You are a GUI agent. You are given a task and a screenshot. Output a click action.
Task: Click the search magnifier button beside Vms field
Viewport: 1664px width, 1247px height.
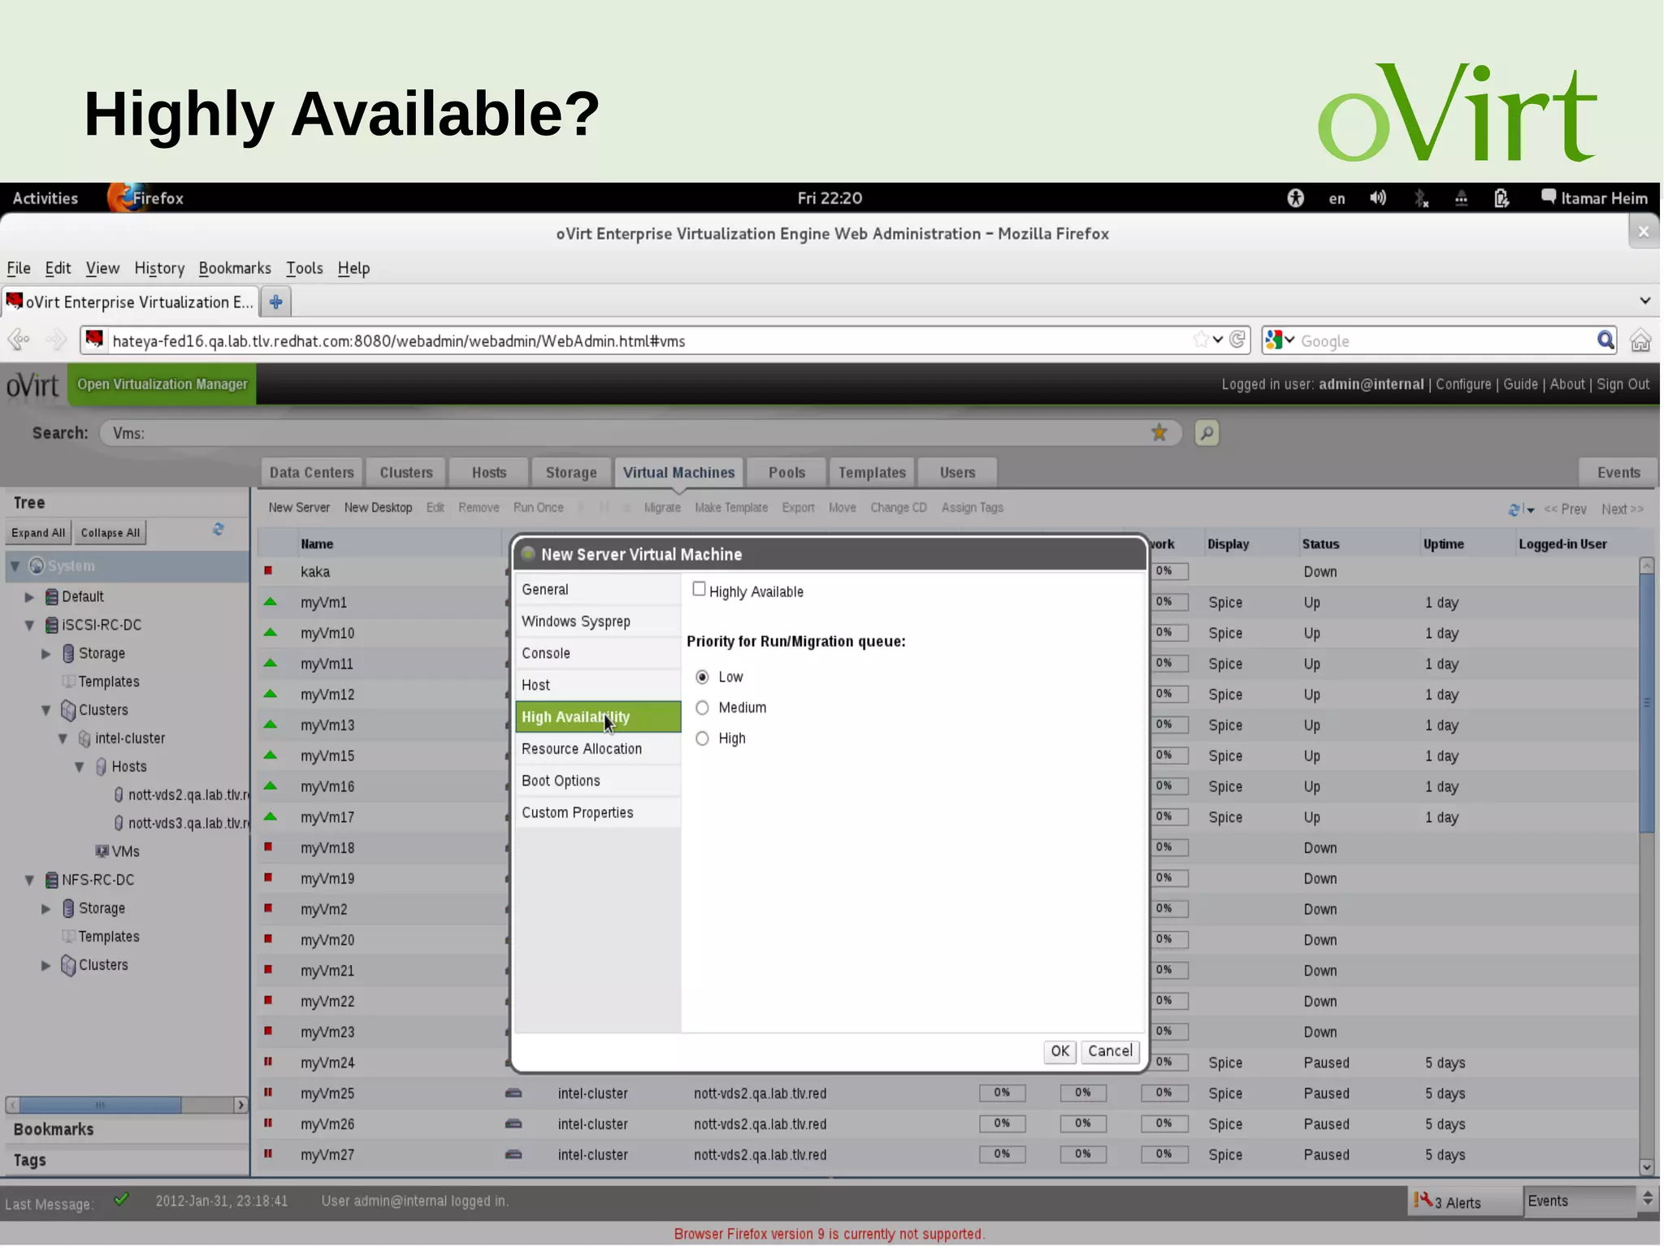pos(1207,433)
